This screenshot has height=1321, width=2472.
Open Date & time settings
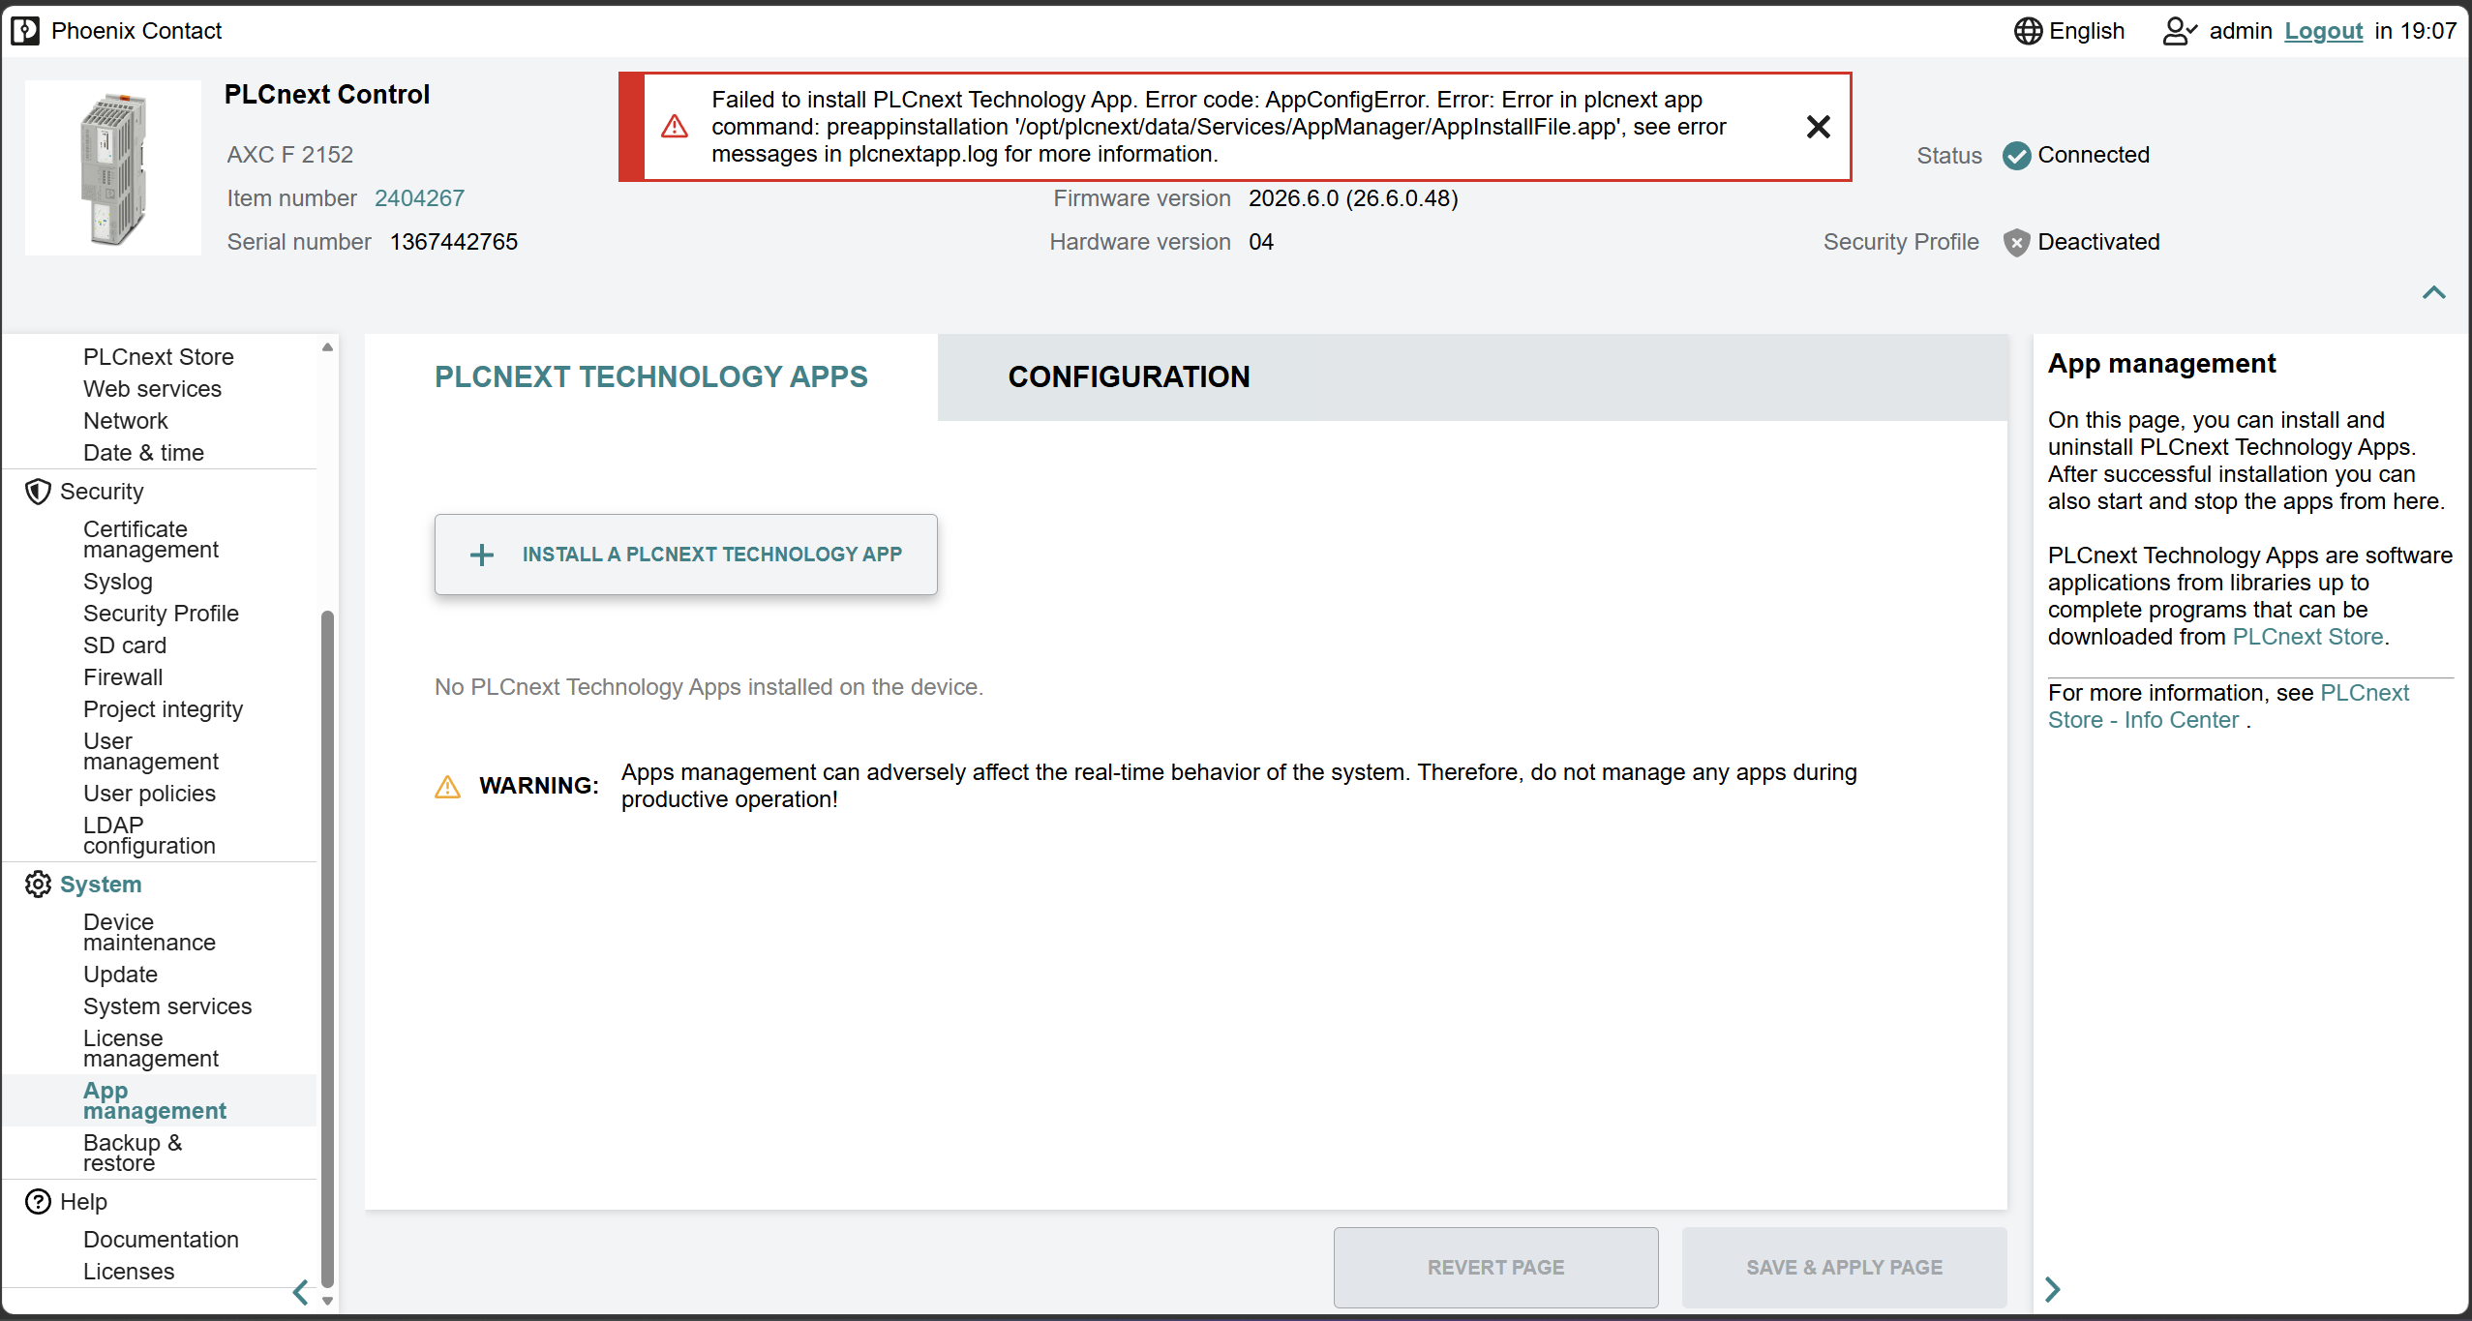(x=143, y=453)
